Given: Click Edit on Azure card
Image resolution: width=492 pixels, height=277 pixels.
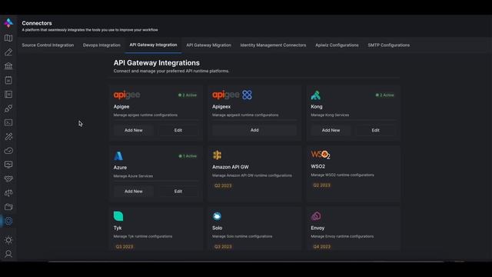Looking at the screenshot, I should [178, 192].
